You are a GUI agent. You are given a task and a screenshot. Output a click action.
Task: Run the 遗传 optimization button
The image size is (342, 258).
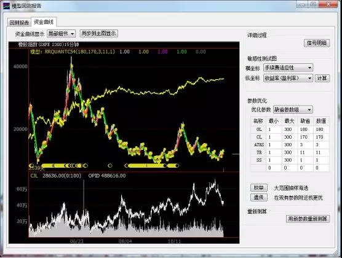click(x=259, y=197)
